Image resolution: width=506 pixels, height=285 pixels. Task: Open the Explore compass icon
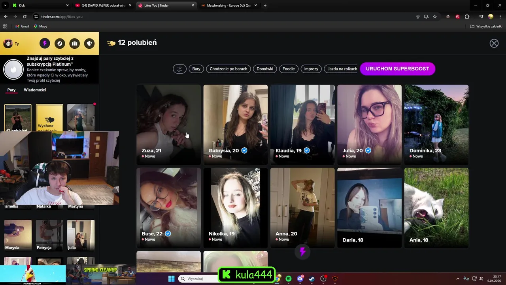click(x=60, y=44)
